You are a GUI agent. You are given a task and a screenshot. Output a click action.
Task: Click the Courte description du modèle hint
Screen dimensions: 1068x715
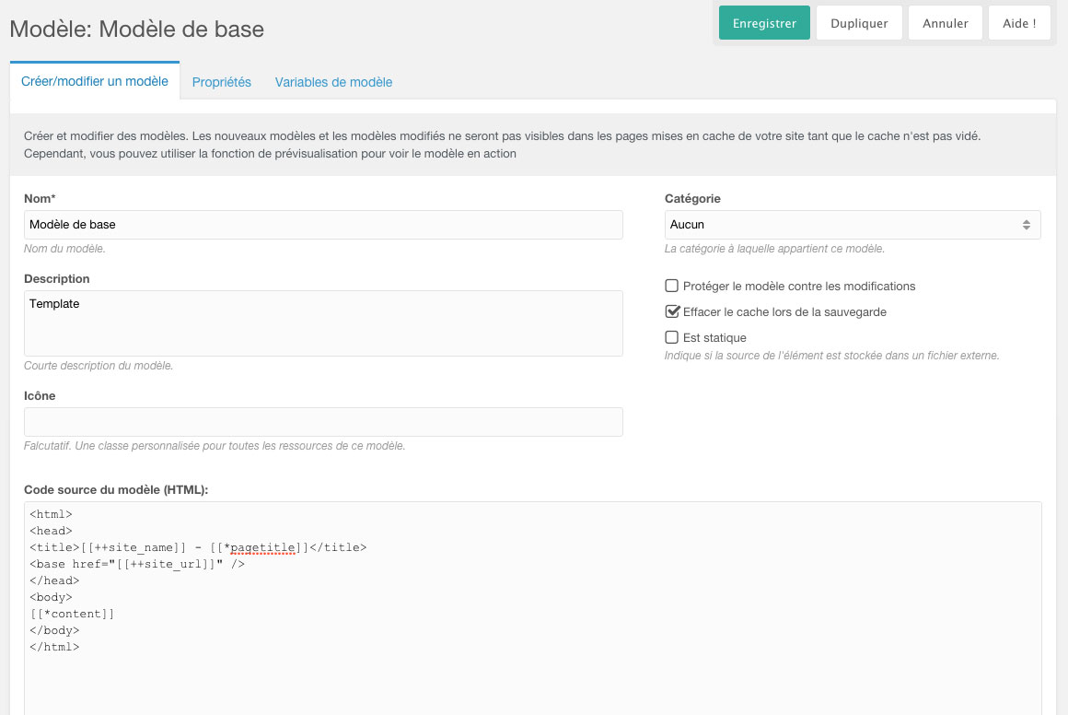pos(99,366)
